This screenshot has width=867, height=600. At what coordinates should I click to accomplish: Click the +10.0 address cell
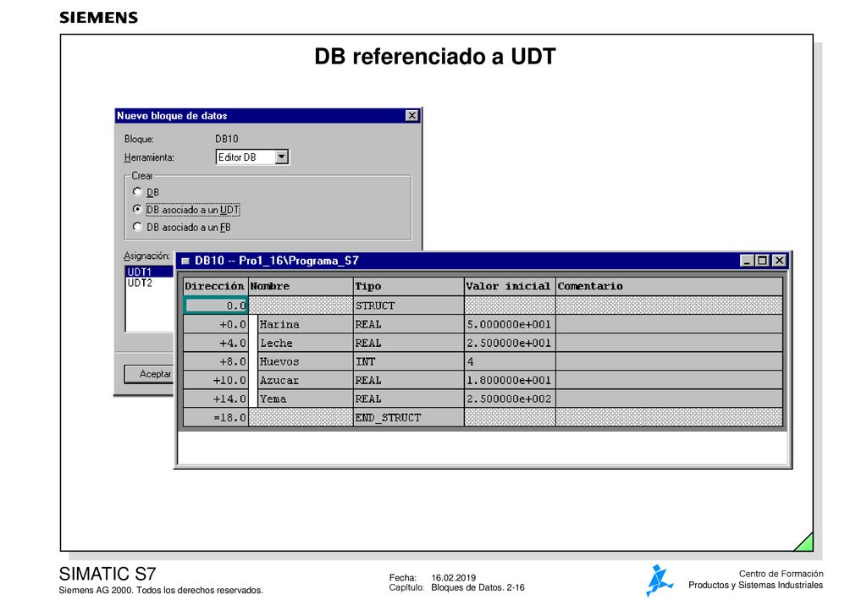(216, 381)
